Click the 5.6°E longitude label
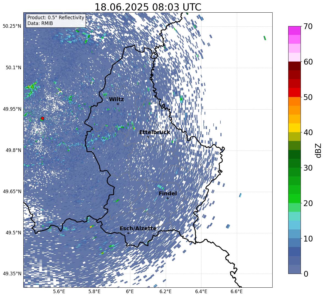The width and height of the screenshot is (325, 297). pyautogui.click(x=59, y=292)
